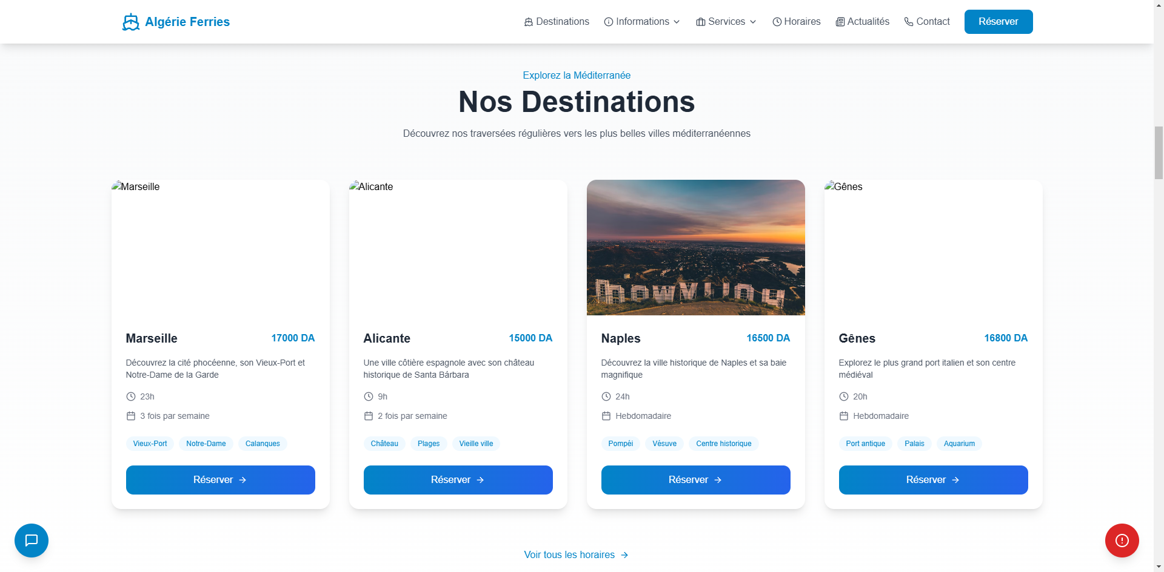Image resolution: width=1164 pixels, height=572 pixels.
Task: Click the red alert circle icon
Action: click(1122, 541)
